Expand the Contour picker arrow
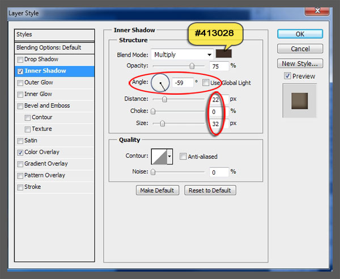This screenshot has height=279, width=340. (x=169, y=157)
